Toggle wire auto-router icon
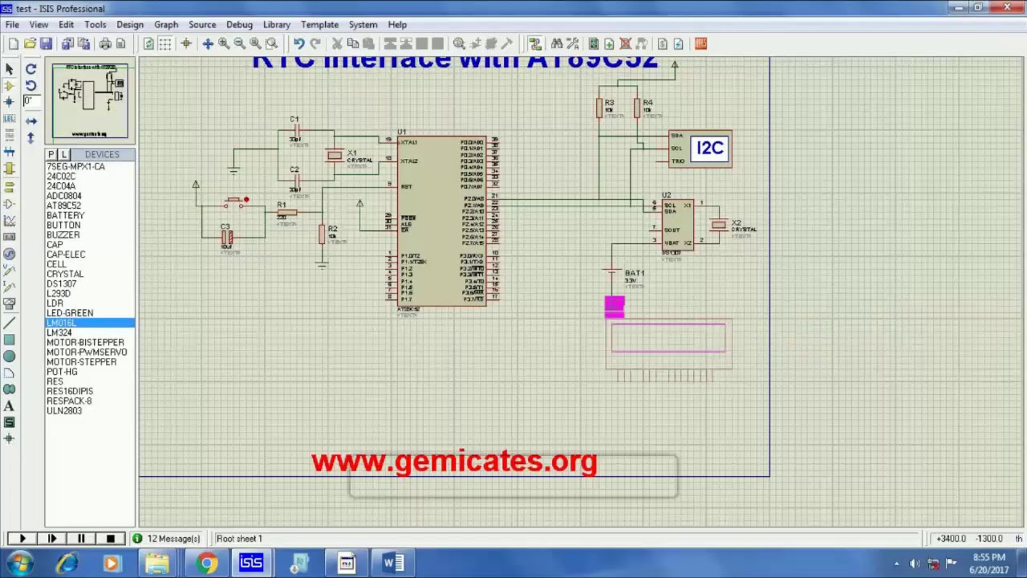 coord(536,43)
